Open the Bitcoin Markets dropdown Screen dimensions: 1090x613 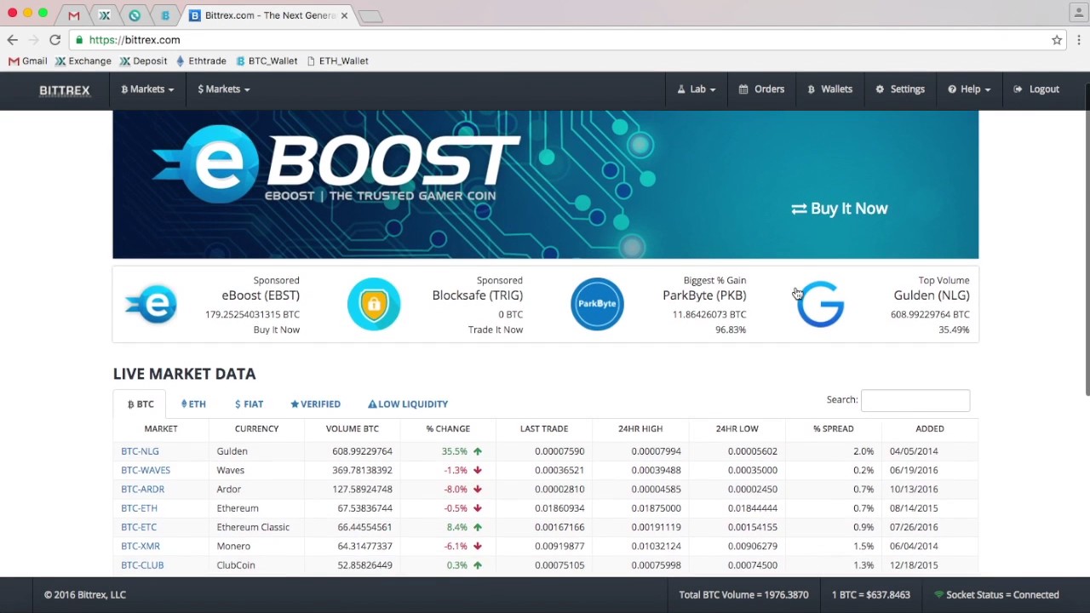(x=147, y=89)
